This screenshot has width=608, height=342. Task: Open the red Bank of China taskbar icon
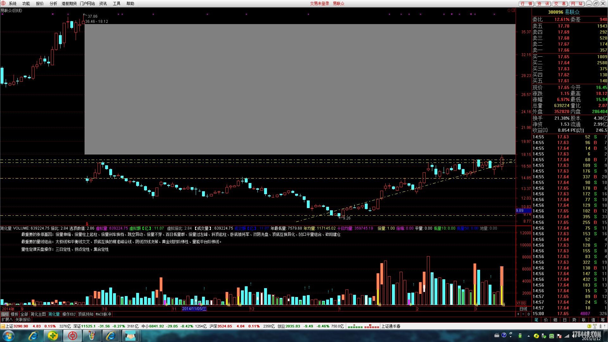pyautogui.click(x=73, y=336)
